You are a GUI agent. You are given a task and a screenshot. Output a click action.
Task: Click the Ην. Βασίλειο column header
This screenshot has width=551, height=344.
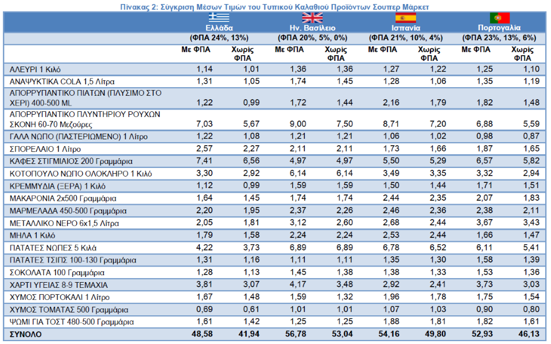312,28
